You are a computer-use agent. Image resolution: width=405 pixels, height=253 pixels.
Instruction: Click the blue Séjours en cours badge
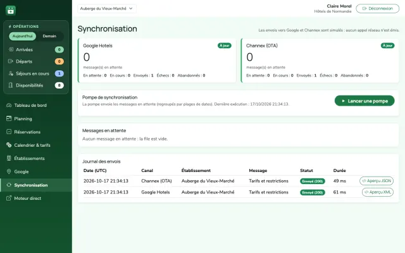(x=59, y=73)
